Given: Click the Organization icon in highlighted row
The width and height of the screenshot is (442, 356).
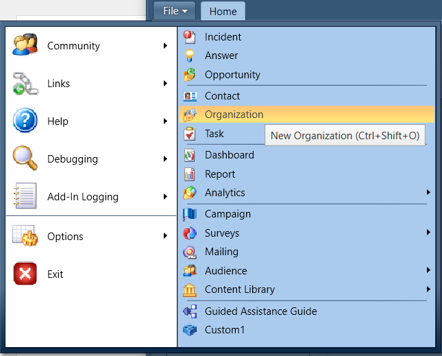Looking at the screenshot, I should (190, 115).
